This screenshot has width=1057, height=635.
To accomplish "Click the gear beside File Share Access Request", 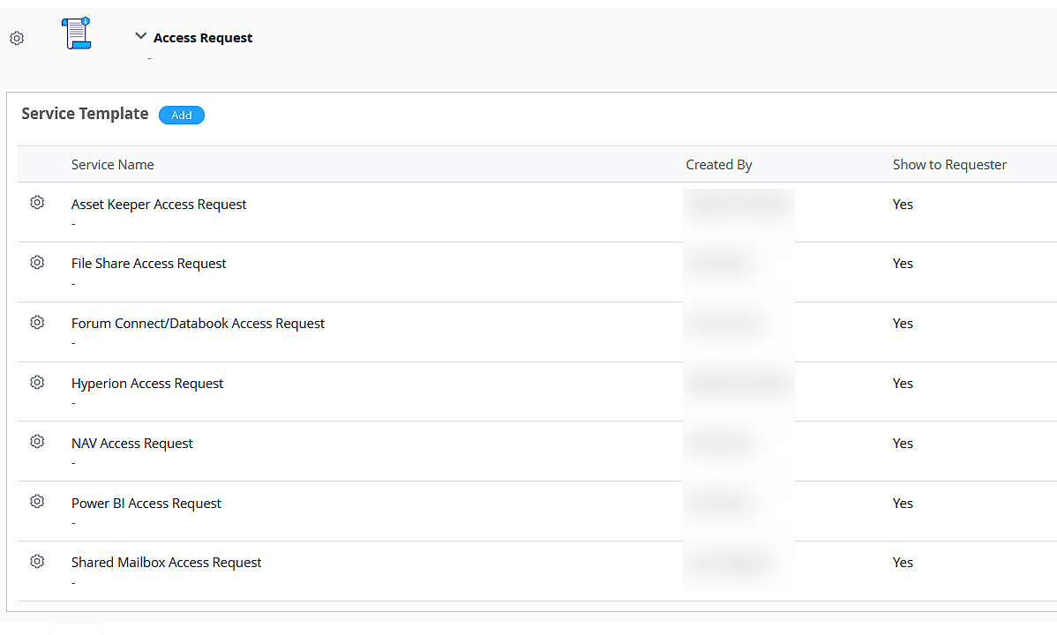I will (37, 262).
